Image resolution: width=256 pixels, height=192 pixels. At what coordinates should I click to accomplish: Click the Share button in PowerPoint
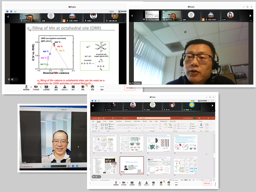(200, 121)
